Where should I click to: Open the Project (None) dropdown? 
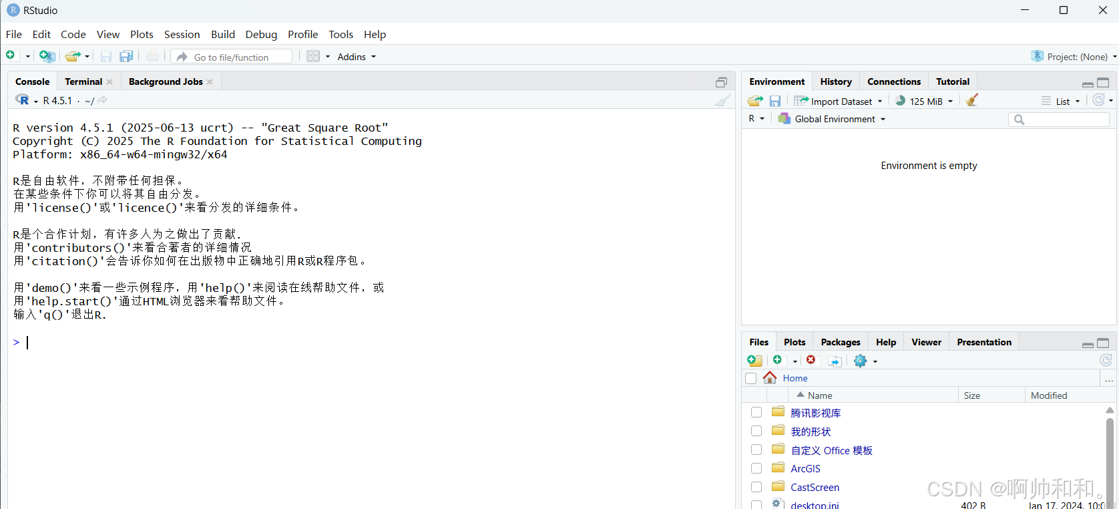pyautogui.click(x=1074, y=57)
